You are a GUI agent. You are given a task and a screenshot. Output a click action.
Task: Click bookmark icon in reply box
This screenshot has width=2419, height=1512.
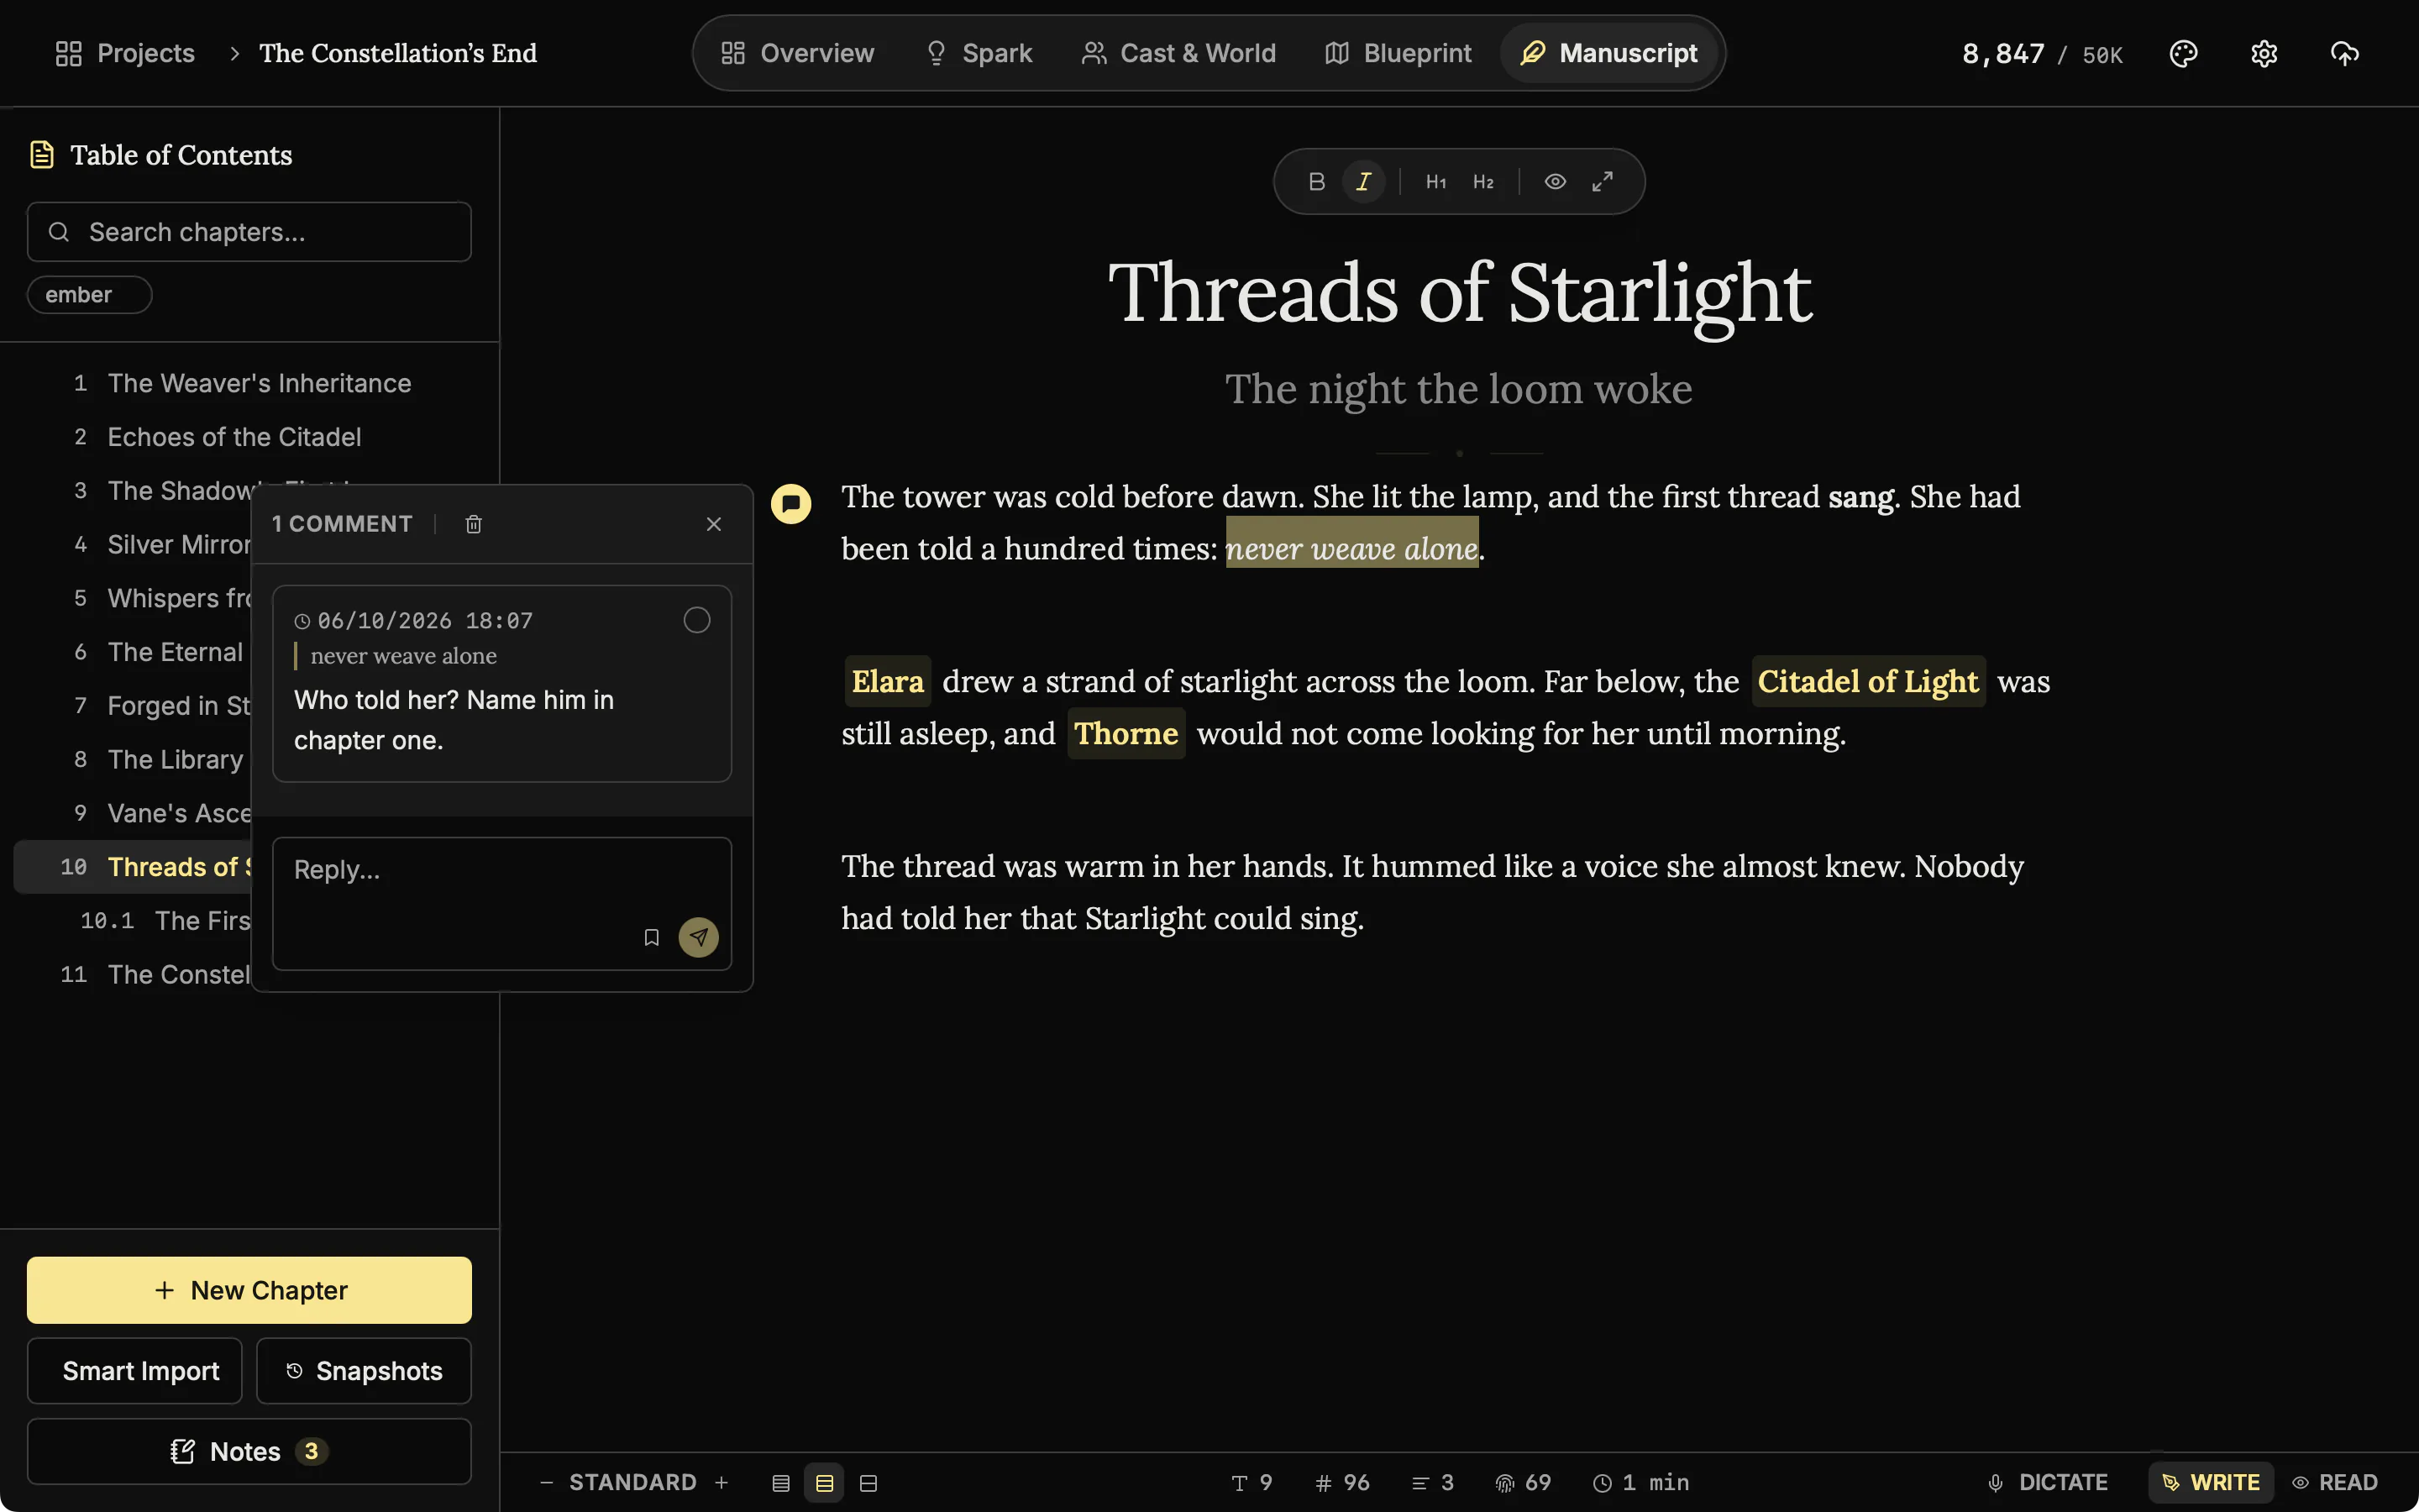coord(652,937)
